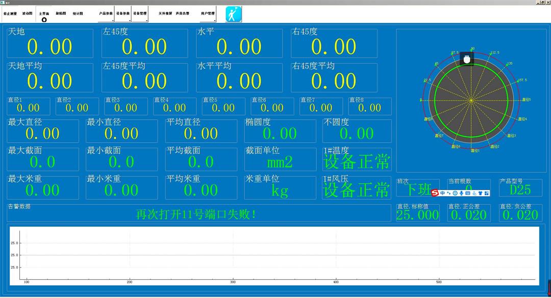Click the microphone voice input icon

click(x=461, y=193)
